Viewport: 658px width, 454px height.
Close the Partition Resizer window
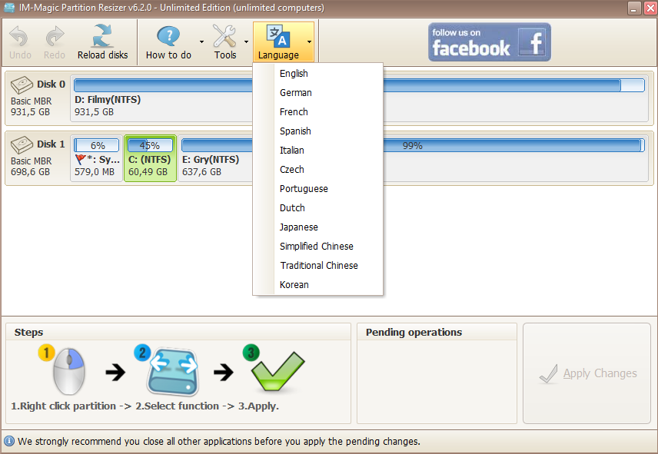(x=650, y=8)
